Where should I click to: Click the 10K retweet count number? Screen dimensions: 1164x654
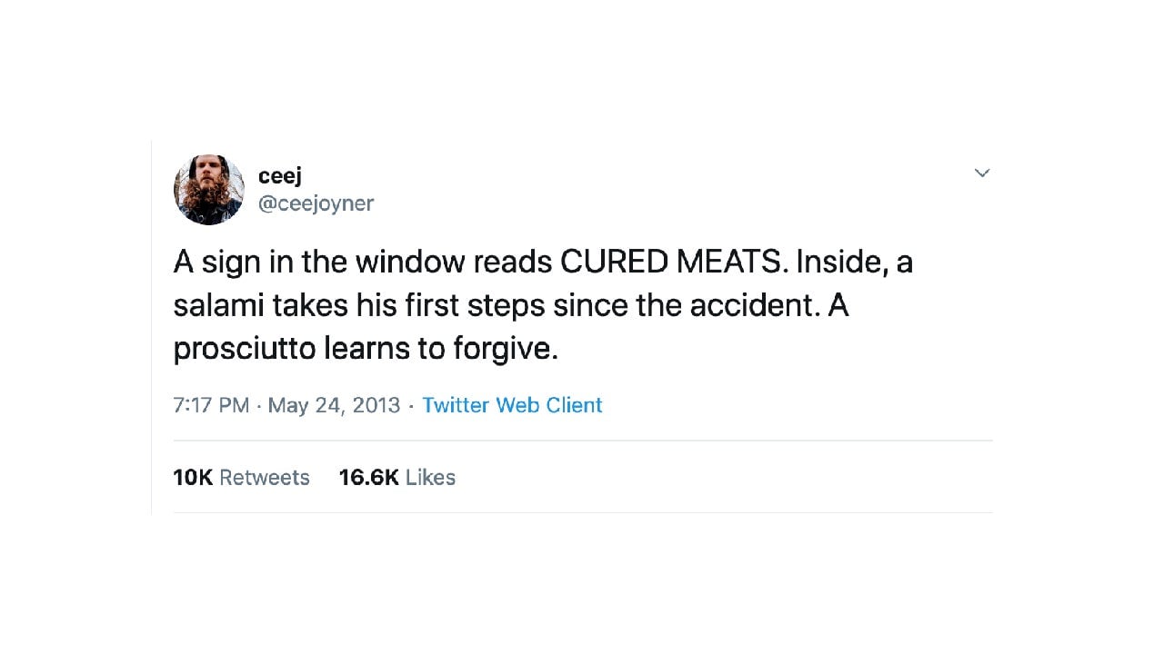point(193,478)
